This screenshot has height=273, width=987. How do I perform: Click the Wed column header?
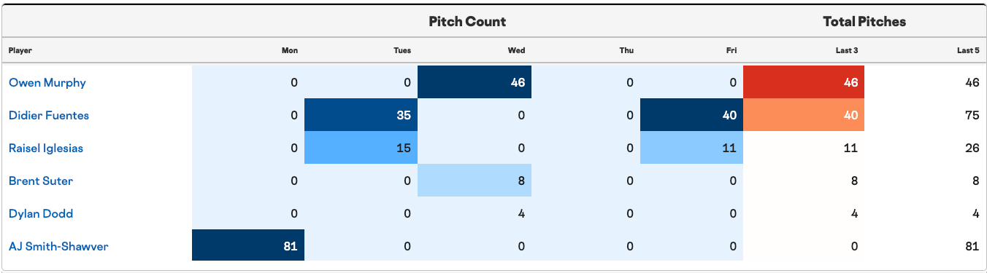(516, 50)
